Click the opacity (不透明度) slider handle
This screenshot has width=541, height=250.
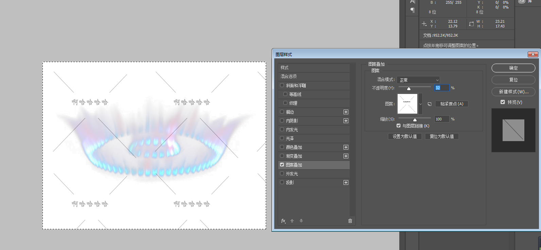[x=409, y=89]
